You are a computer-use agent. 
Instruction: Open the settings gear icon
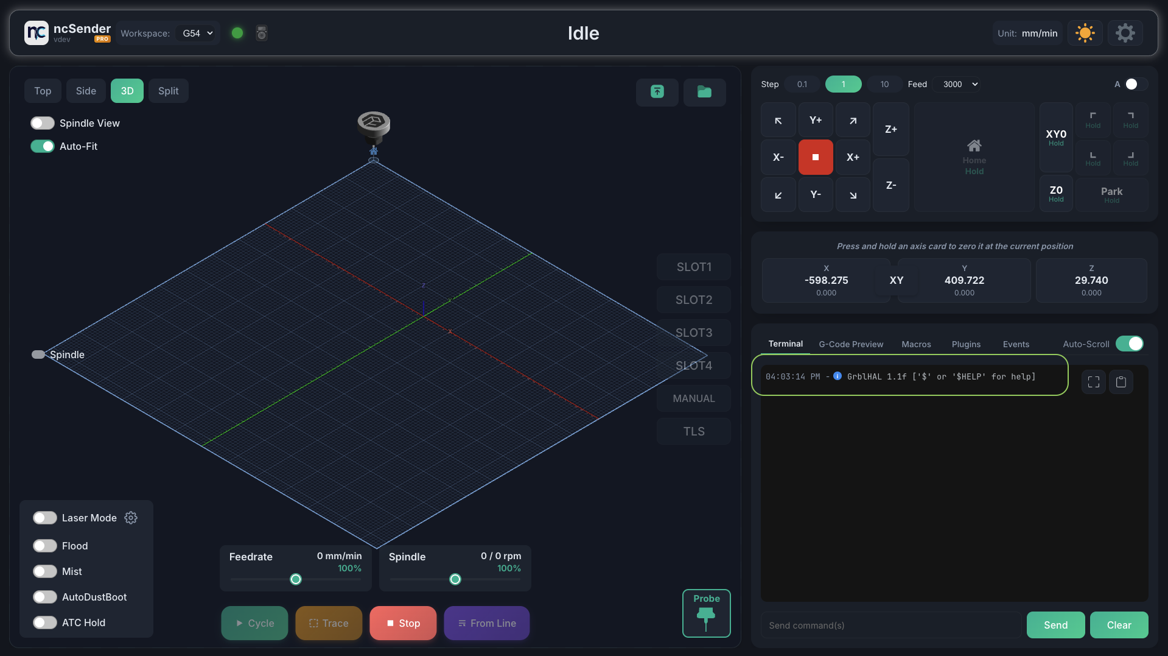(x=1125, y=33)
